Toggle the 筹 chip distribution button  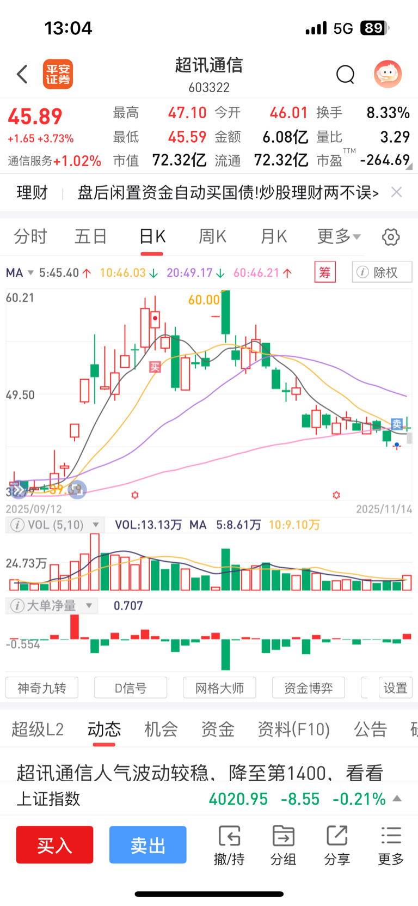[x=325, y=272]
